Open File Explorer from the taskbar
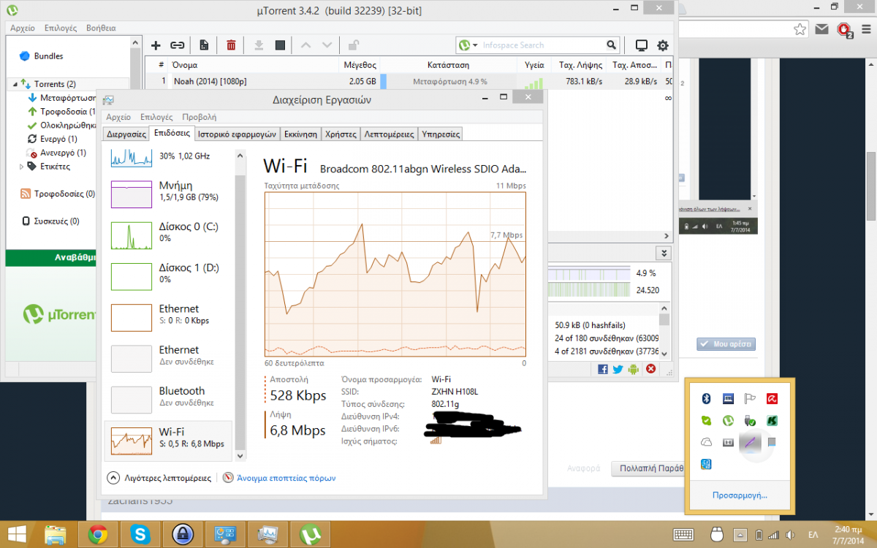Viewport: 877px width, 548px height. (x=56, y=535)
